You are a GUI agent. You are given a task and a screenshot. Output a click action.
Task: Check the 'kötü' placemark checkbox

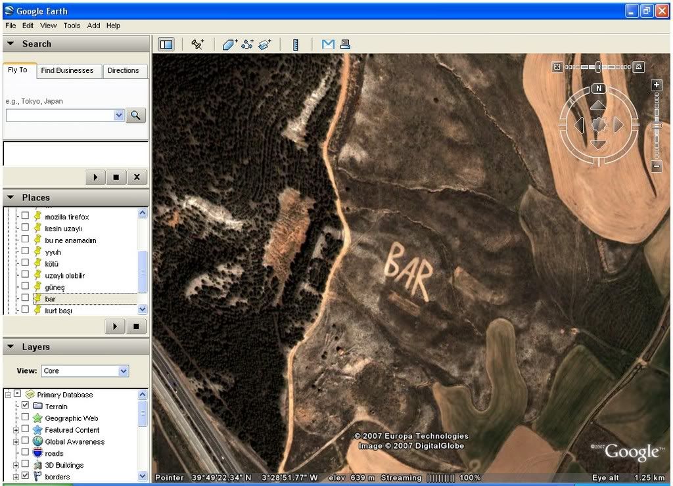pyautogui.click(x=26, y=263)
